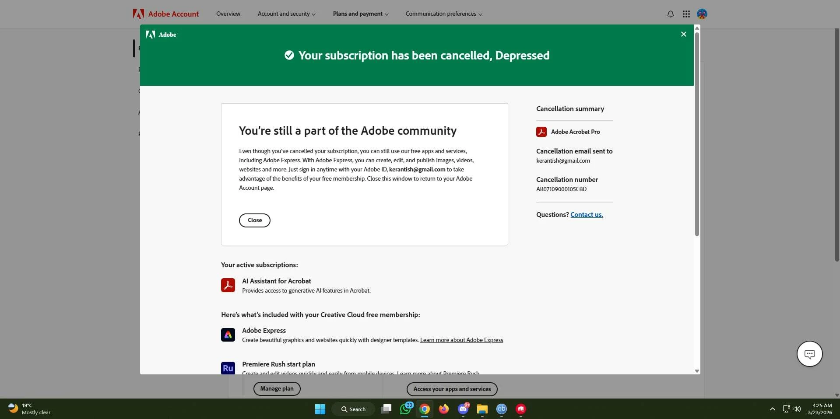Open the network status icon
Screen dimensions: 840x419
point(786,409)
